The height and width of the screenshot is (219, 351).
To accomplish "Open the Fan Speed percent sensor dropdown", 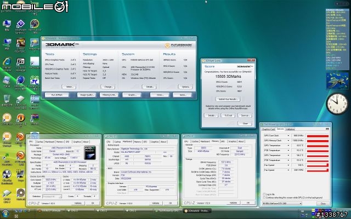I will (x=288, y=165).
